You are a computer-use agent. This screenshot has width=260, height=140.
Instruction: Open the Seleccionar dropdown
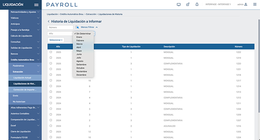[56, 40]
